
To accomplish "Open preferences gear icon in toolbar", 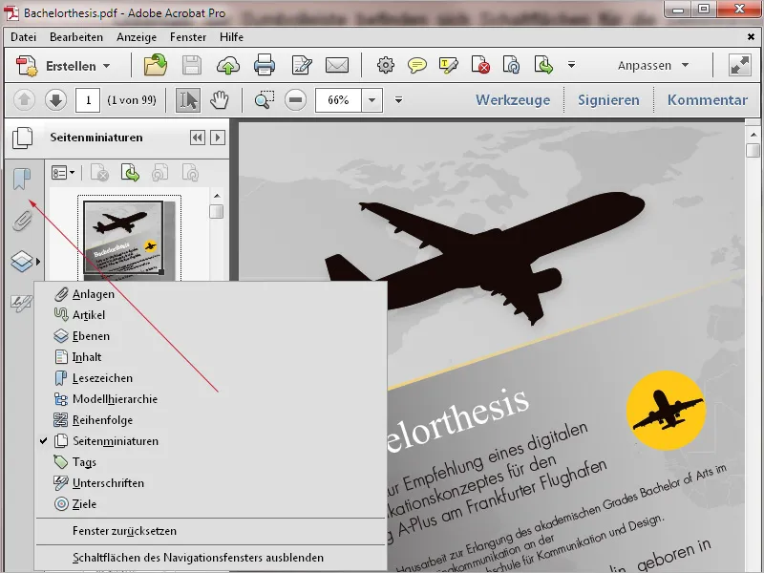I will coord(386,65).
